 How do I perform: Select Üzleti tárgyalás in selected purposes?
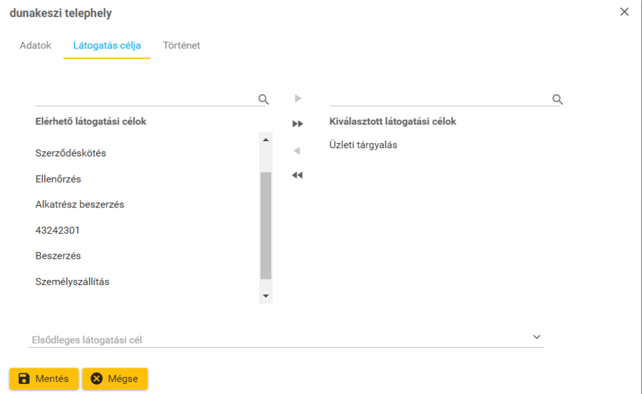click(x=363, y=145)
